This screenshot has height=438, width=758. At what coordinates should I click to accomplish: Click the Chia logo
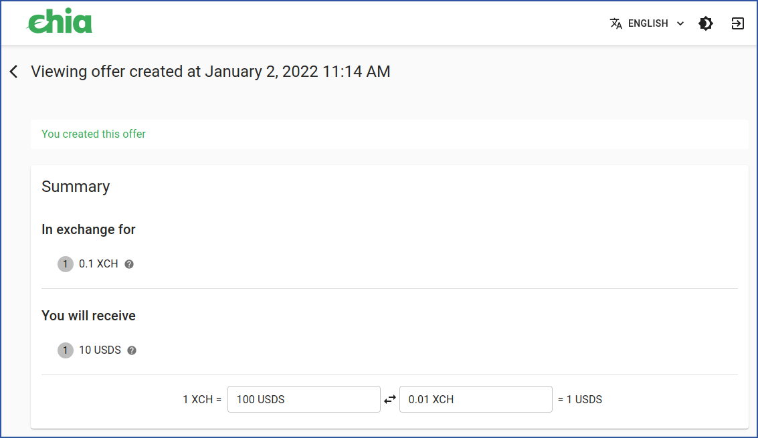tap(60, 22)
